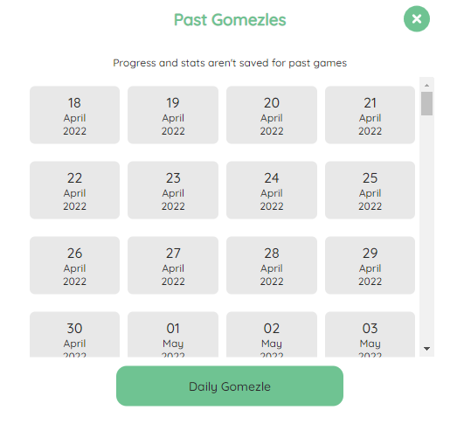Open the 23 April 2022 tile

tap(173, 190)
